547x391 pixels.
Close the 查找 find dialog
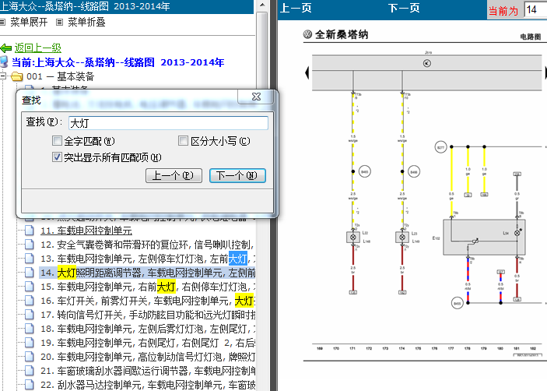[256, 97]
